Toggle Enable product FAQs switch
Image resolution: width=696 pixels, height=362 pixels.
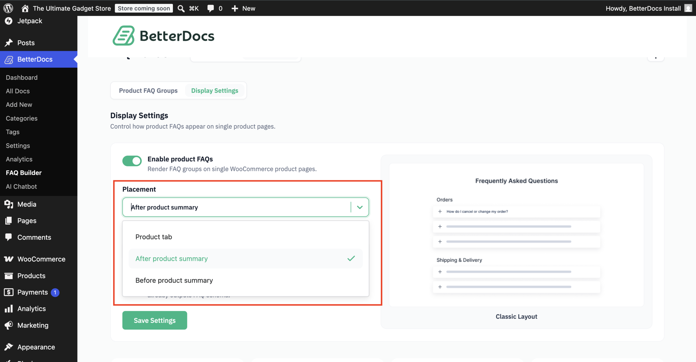[x=132, y=161]
